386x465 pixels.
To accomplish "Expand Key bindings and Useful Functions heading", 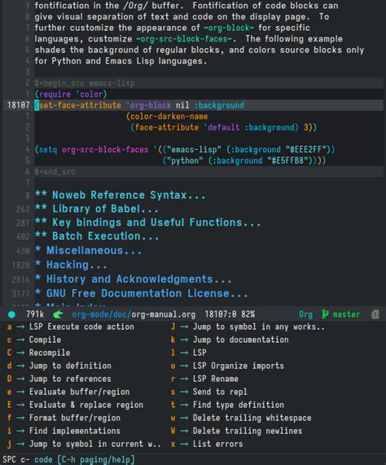I will (x=147, y=222).
